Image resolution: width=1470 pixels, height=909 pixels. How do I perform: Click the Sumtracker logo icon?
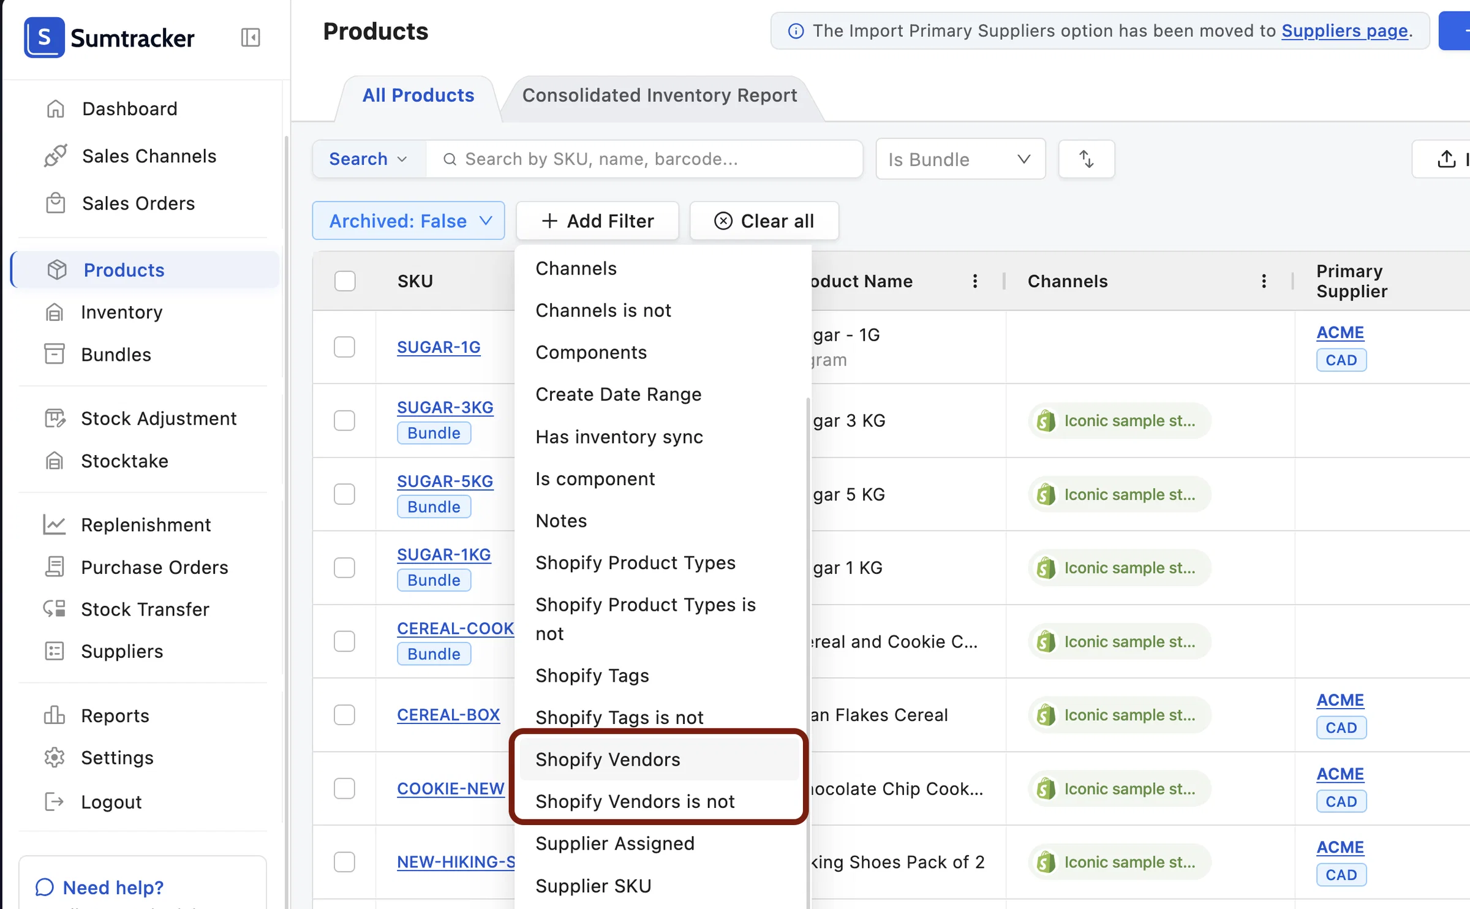click(44, 37)
